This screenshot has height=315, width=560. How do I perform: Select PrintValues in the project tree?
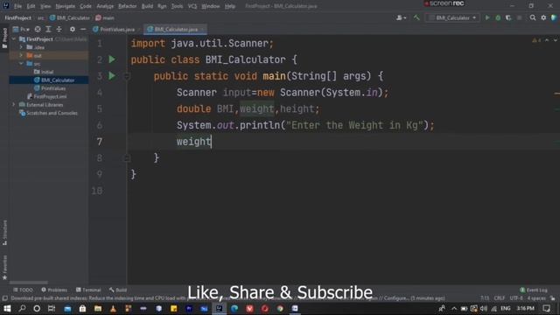[x=52, y=88]
